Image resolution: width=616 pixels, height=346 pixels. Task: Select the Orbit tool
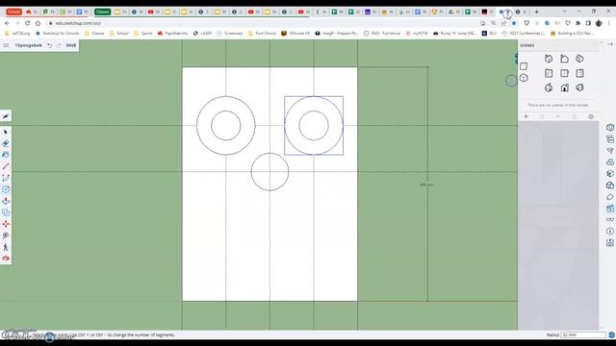tap(6, 259)
